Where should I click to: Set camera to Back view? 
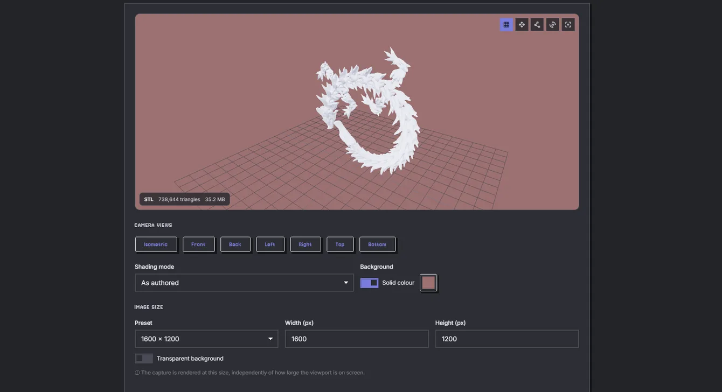pyautogui.click(x=235, y=244)
